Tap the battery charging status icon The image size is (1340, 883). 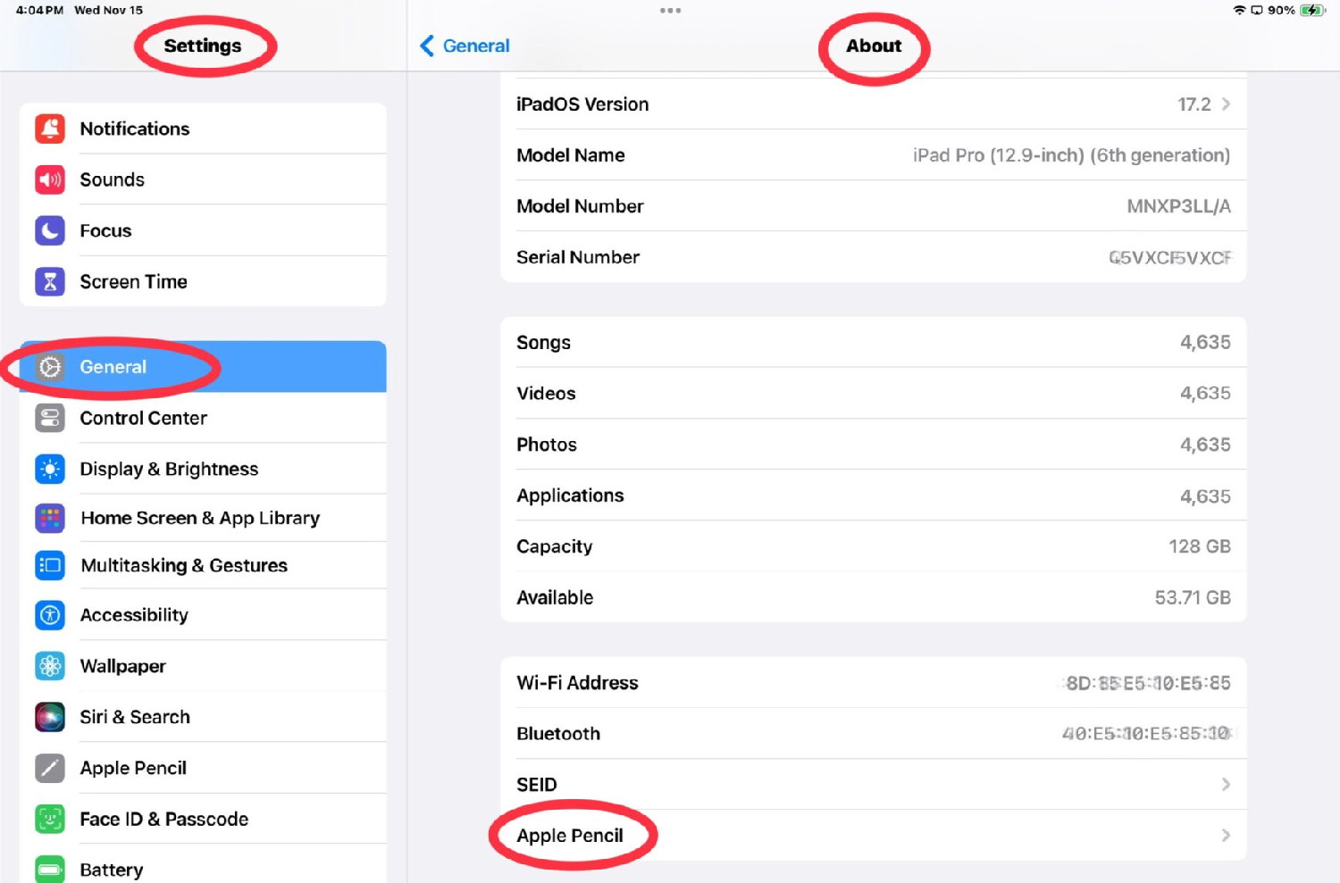(1311, 10)
